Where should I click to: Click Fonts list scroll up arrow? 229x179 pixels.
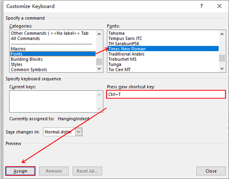[x=222, y=34]
